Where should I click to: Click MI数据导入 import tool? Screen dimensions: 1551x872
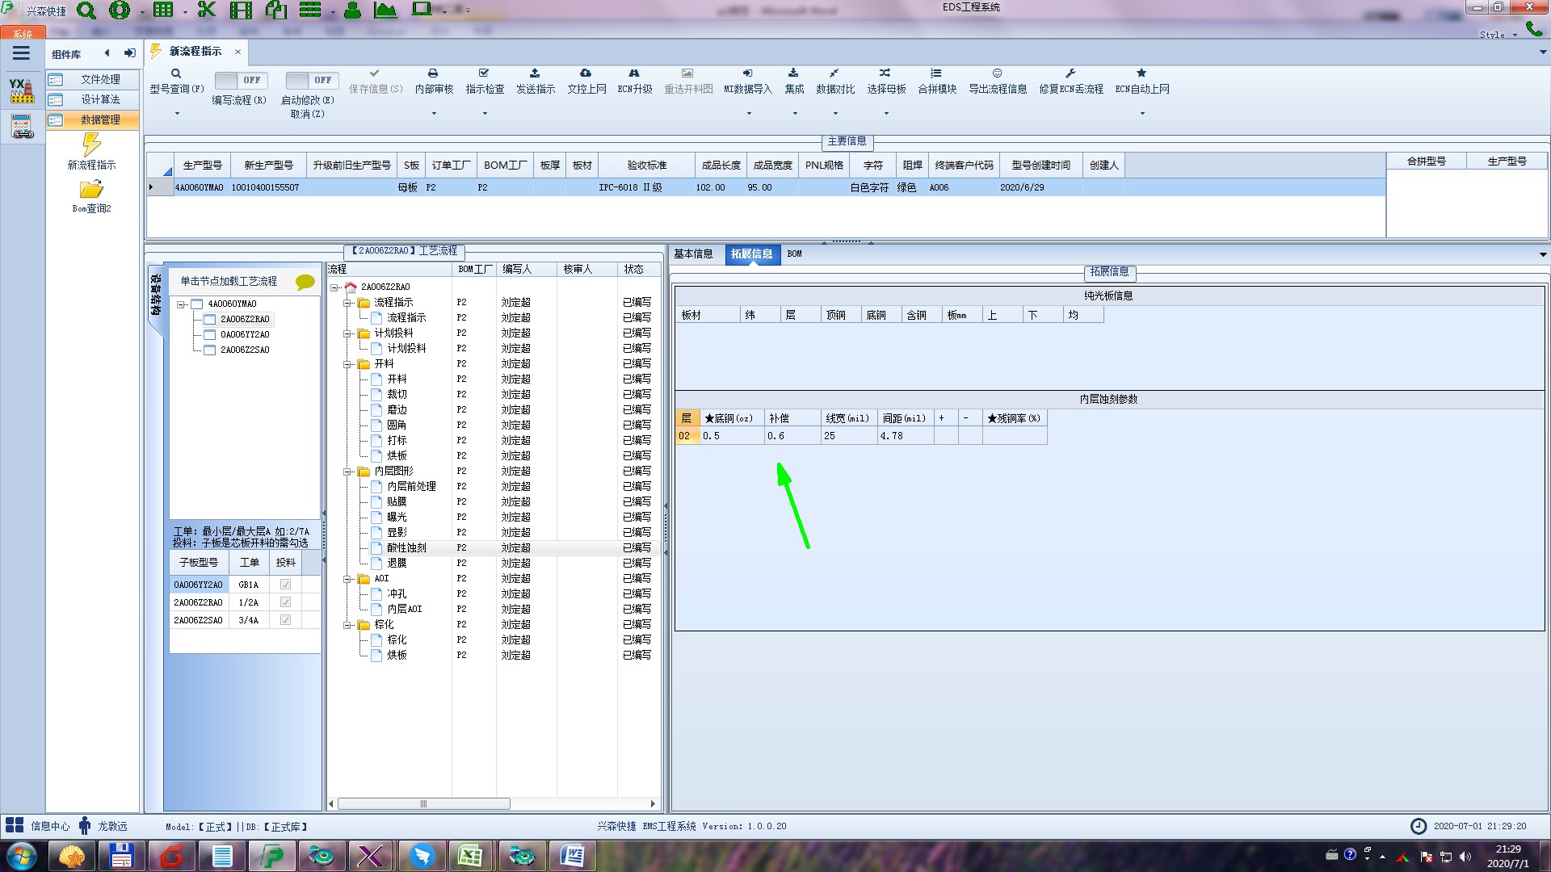click(748, 82)
